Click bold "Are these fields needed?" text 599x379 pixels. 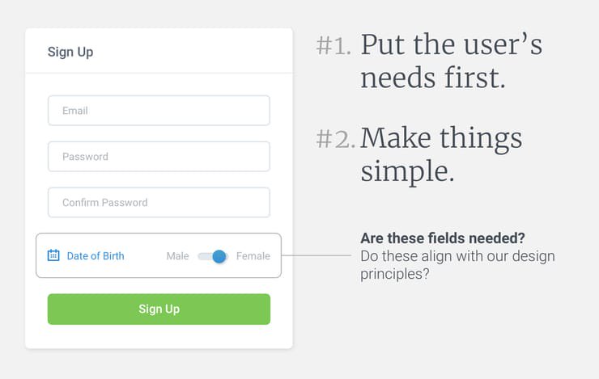[x=440, y=239]
